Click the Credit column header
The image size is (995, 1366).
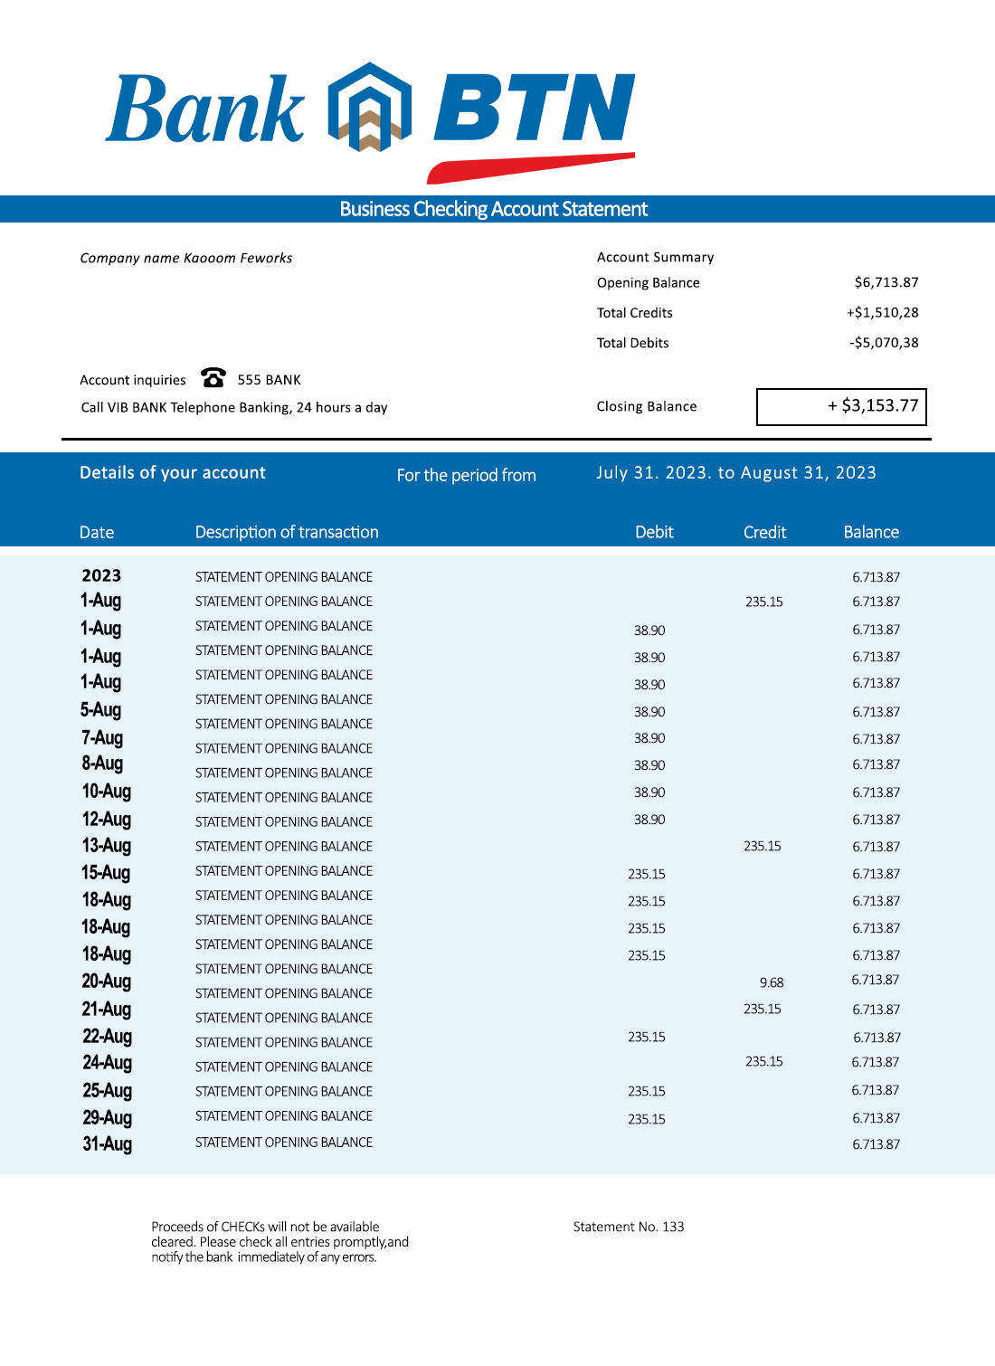[764, 532]
